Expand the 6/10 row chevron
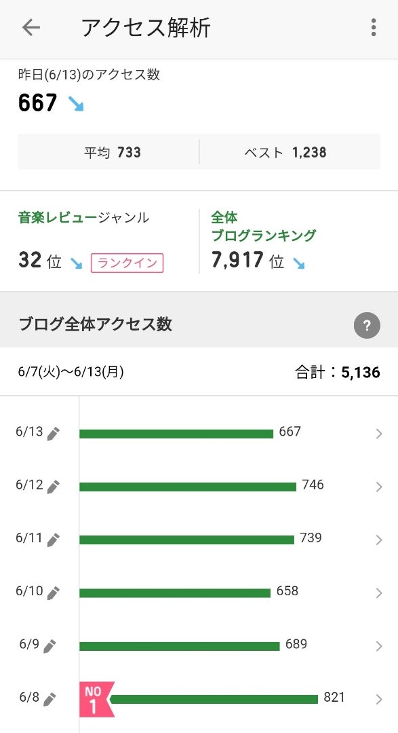398x733 pixels. pyautogui.click(x=379, y=593)
